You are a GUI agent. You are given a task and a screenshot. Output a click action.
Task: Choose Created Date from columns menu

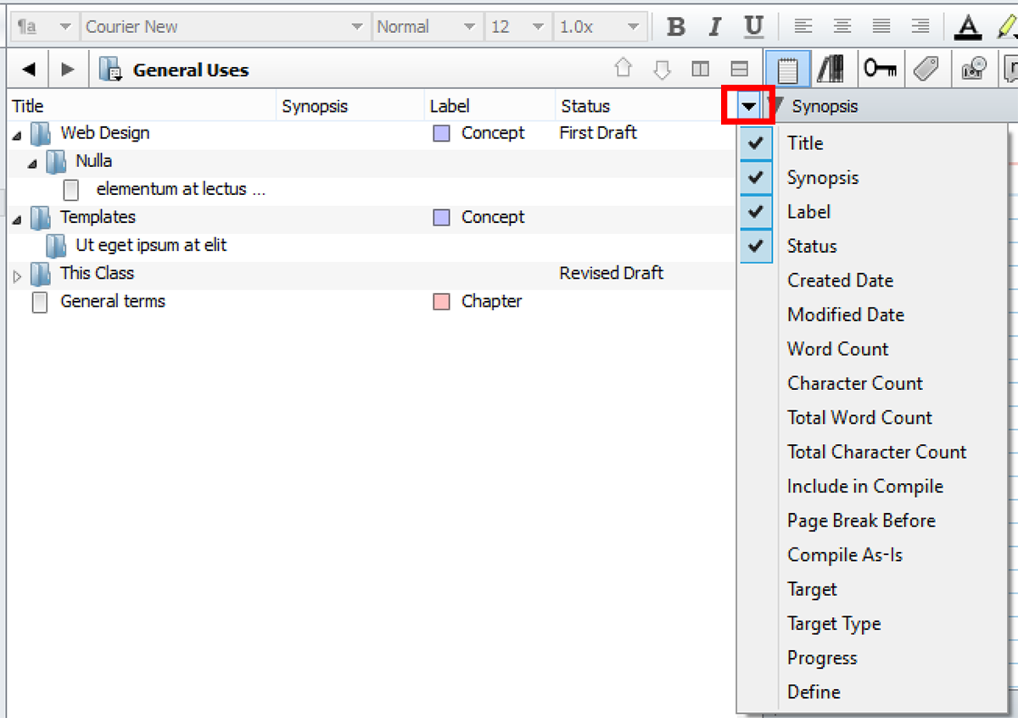[x=840, y=281]
